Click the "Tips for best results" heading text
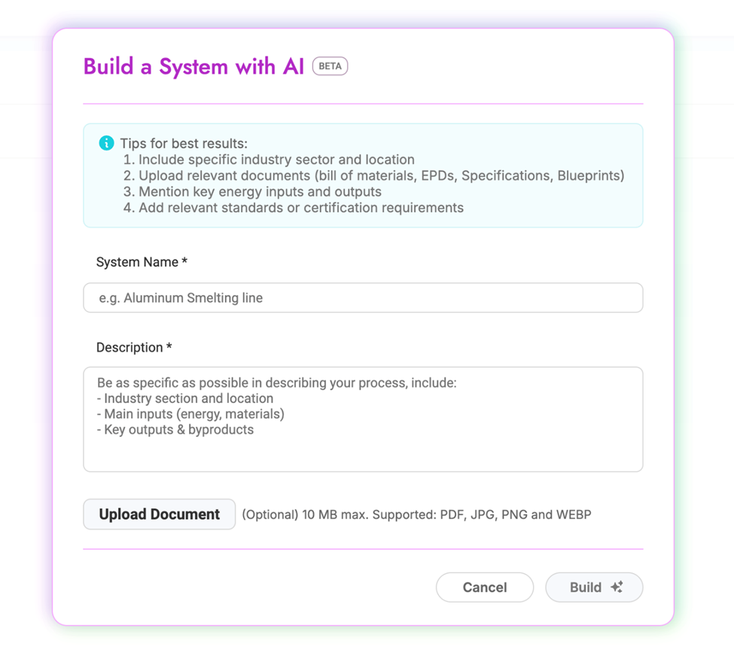Viewport: 734px width, 668px height. click(x=184, y=143)
